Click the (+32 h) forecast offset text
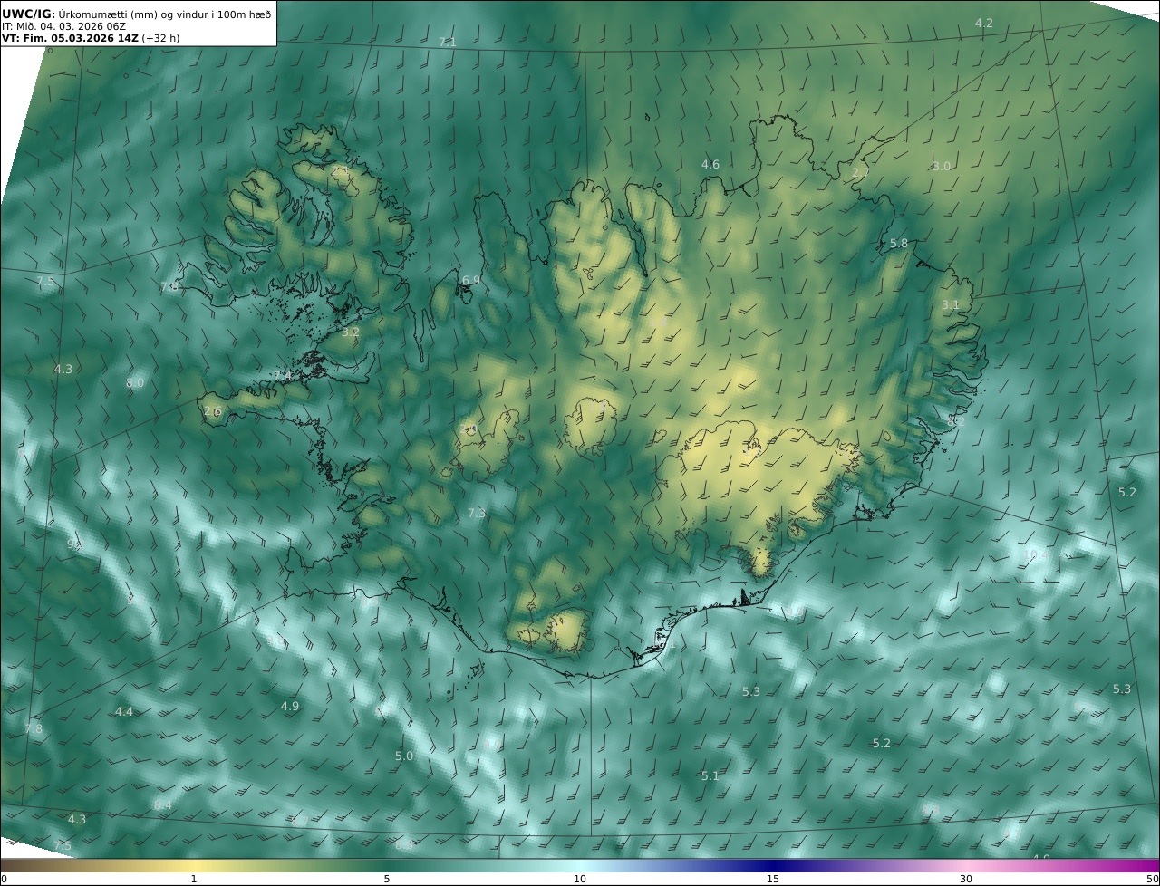1160x886 pixels. click(160, 39)
